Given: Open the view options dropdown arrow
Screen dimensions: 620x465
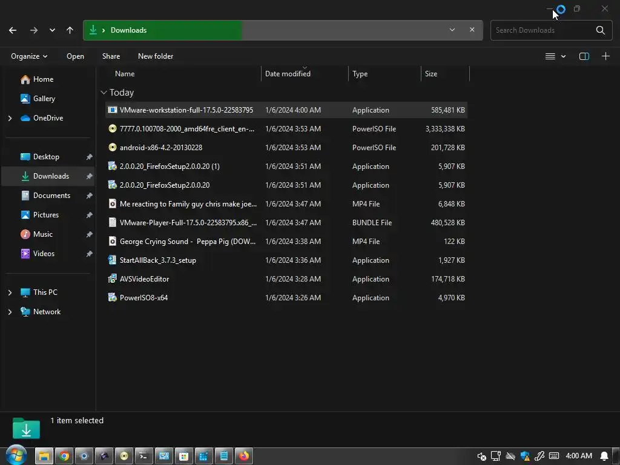Looking at the screenshot, I should point(563,56).
